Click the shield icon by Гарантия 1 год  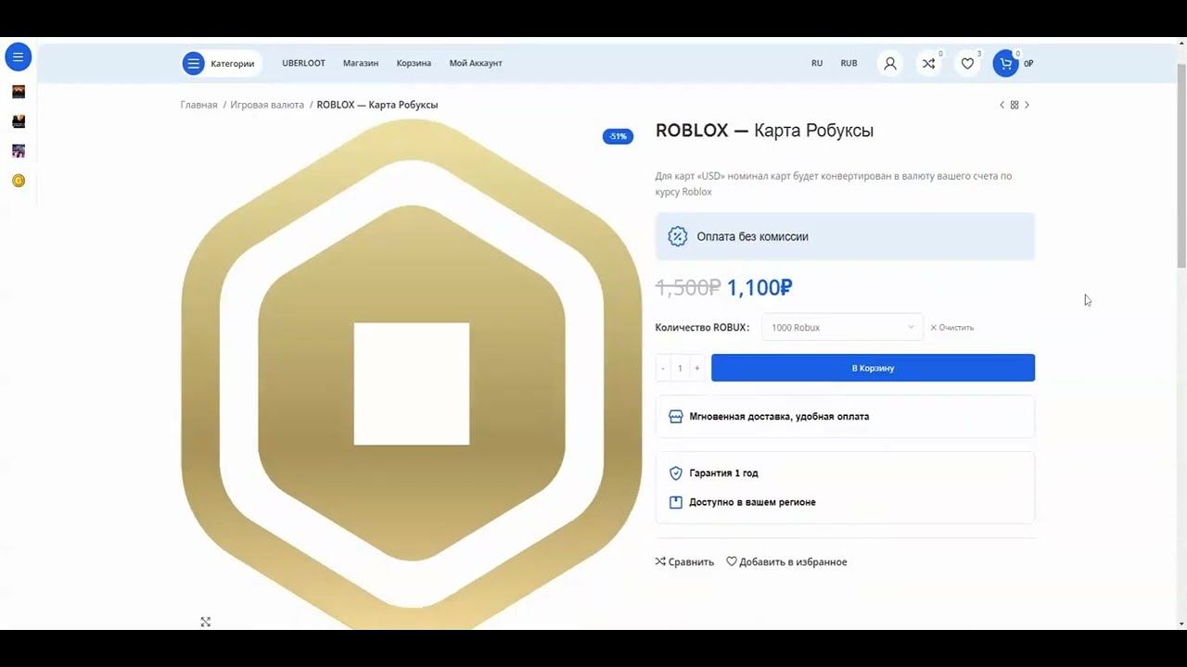point(676,473)
